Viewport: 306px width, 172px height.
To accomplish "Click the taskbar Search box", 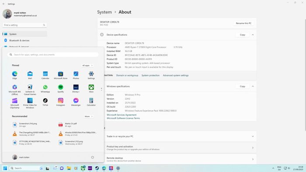I will [26, 168].
